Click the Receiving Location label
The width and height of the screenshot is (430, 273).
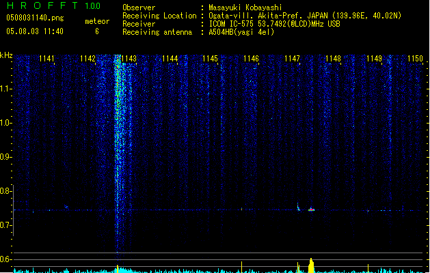[x=159, y=16]
